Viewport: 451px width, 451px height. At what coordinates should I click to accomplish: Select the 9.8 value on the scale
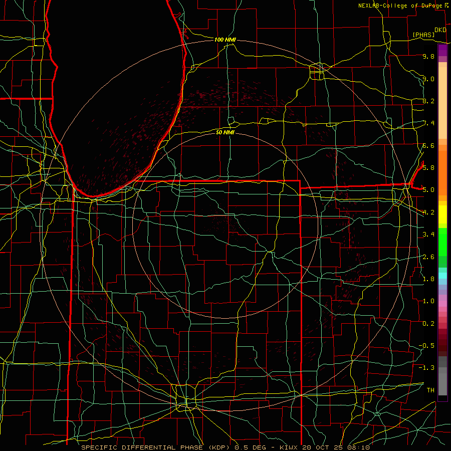tap(428, 57)
